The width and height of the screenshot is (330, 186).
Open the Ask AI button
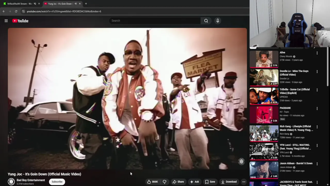pos(194,182)
